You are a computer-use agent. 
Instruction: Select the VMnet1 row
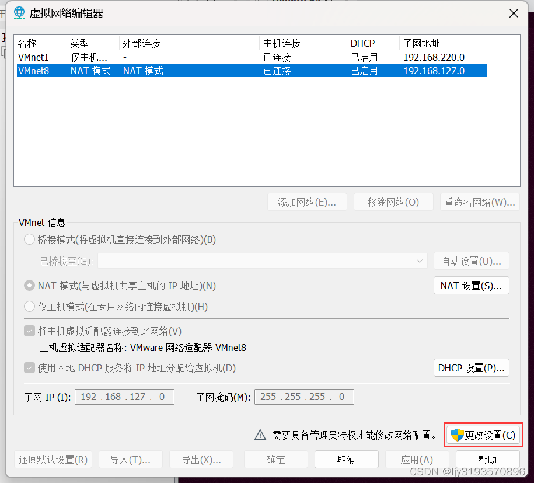click(252, 57)
